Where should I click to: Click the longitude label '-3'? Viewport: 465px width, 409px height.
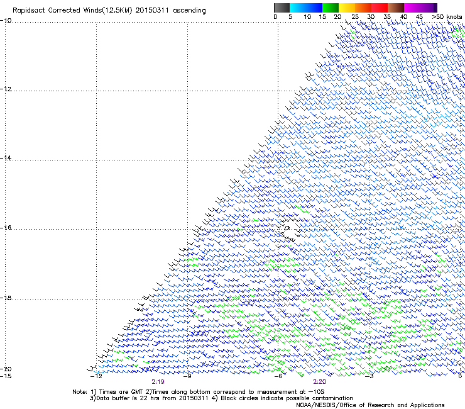click(x=369, y=376)
